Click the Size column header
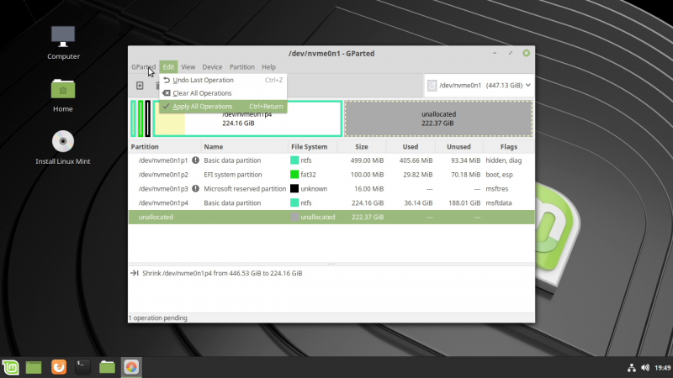 click(362, 146)
